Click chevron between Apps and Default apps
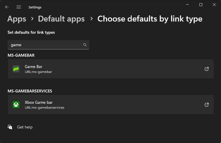Screen dimensions: 221x143 click(x=32, y=19)
